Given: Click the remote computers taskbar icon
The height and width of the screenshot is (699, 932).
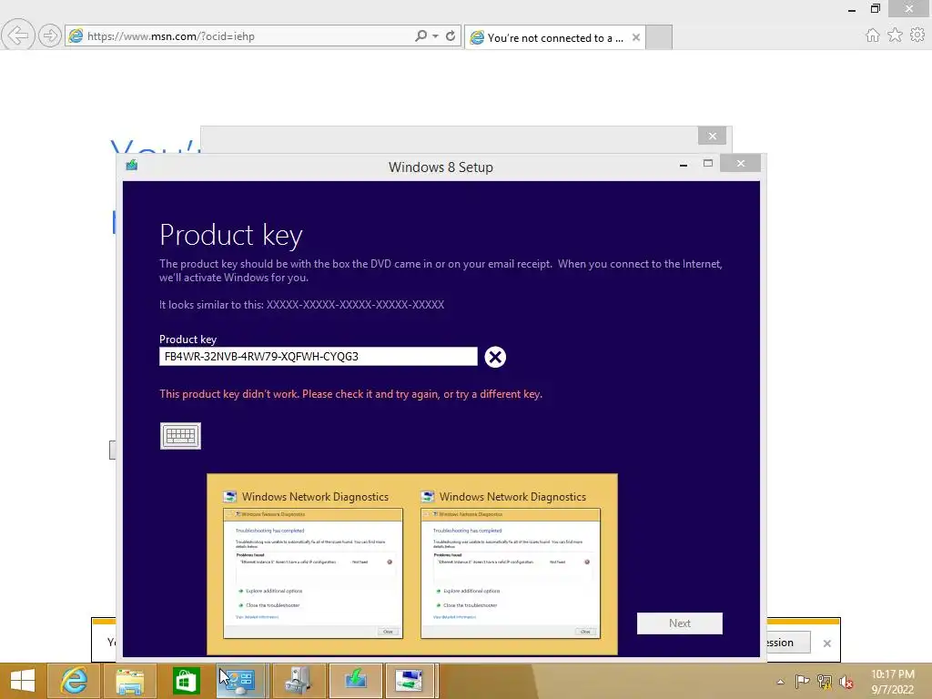Looking at the screenshot, I should pos(410,681).
